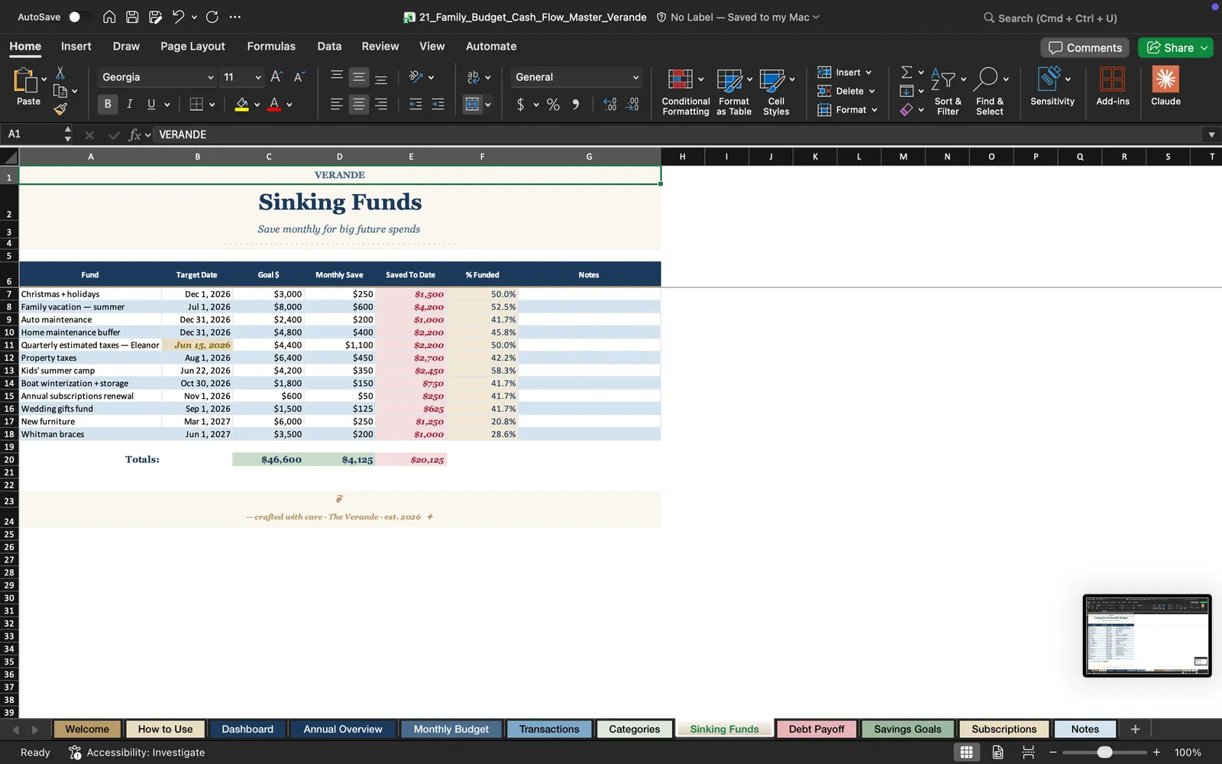Save the workbook with floppy icon
Viewport: 1222px width, 764px height.
132,17
